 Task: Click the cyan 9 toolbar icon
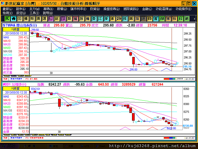(106, 19)
